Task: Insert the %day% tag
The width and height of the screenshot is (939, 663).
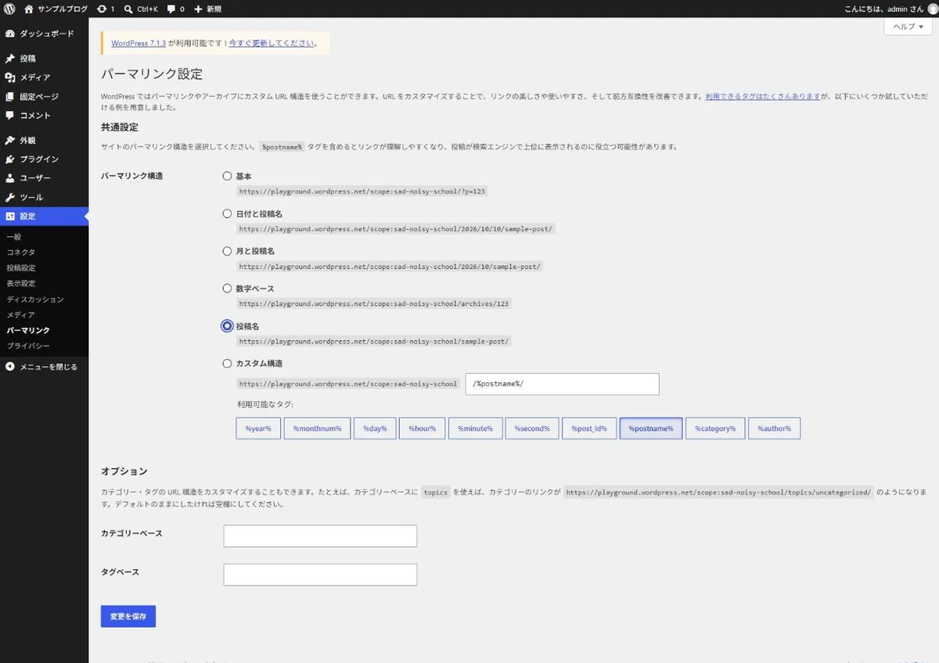Action: pyautogui.click(x=375, y=428)
